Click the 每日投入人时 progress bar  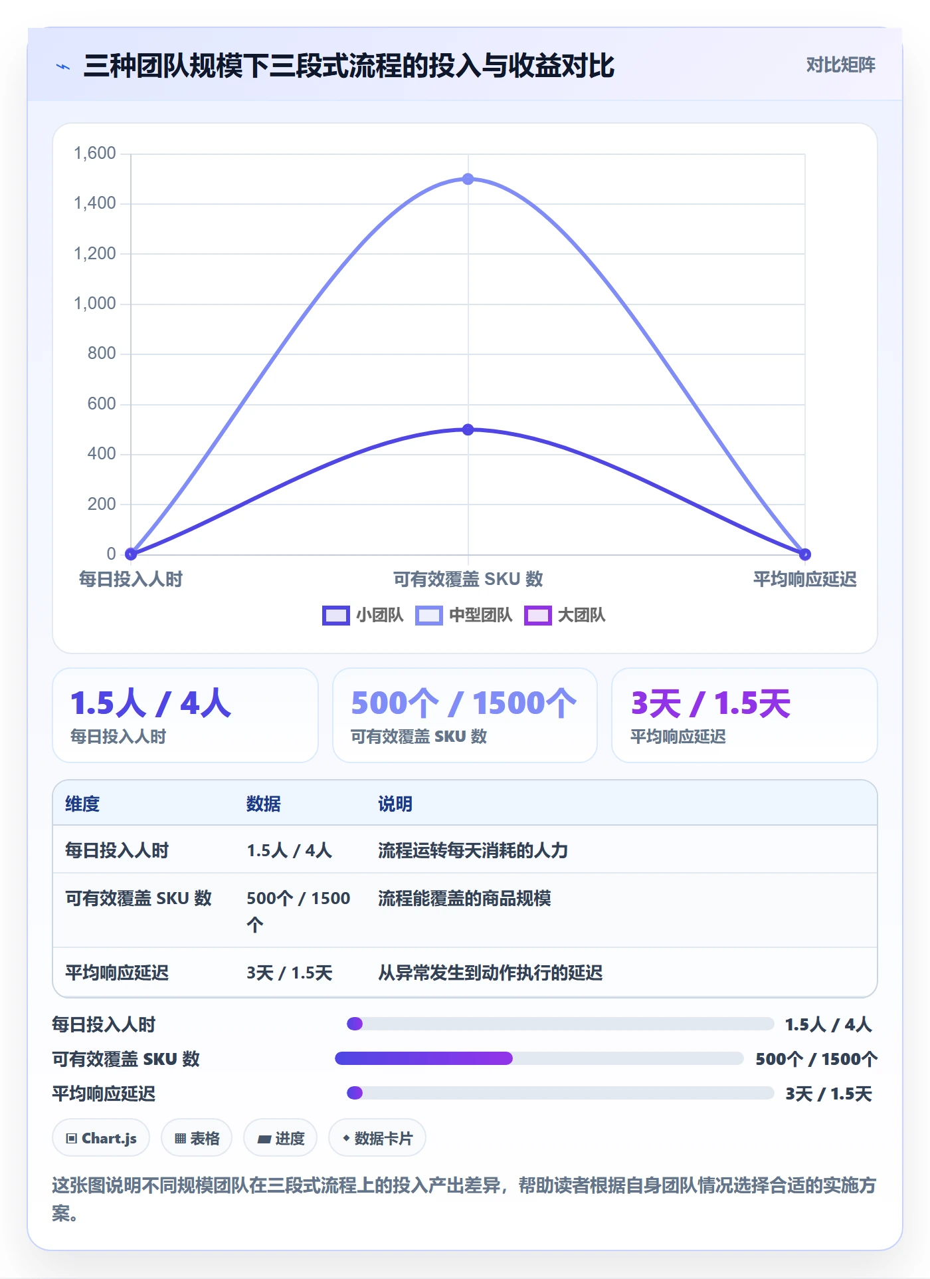(560, 1024)
